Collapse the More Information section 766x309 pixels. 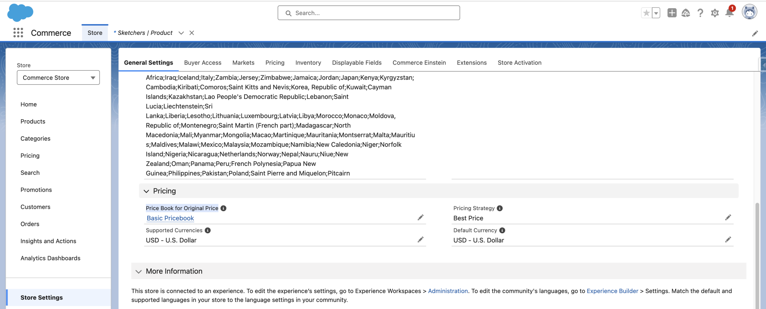click(138, 271)
